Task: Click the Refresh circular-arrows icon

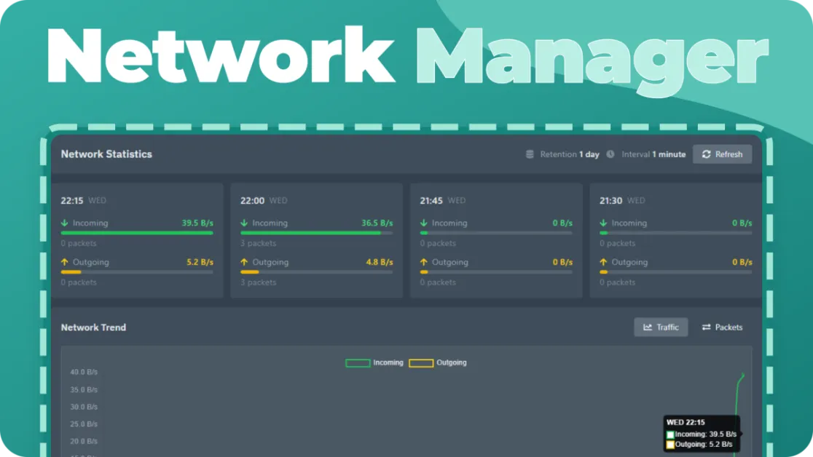Action: [706, 154]
